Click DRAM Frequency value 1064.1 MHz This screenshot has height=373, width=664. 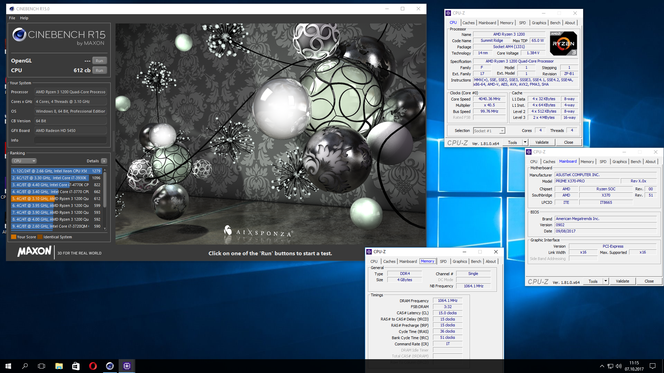click(448, 300)
